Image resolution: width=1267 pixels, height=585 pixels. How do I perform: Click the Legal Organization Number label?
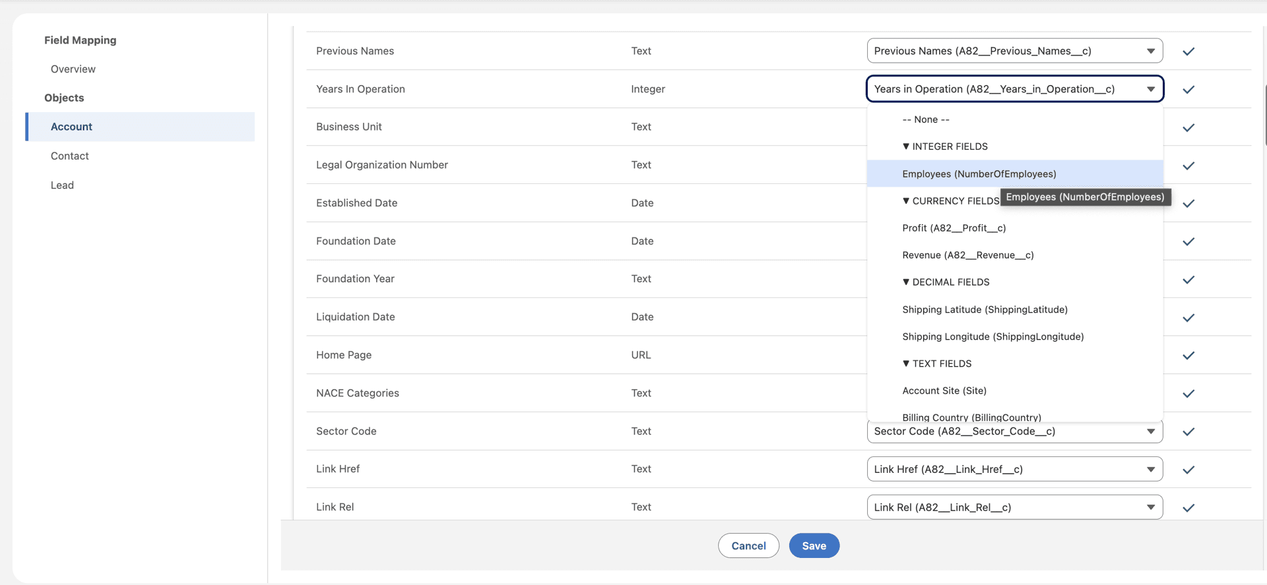click(382, 165)
